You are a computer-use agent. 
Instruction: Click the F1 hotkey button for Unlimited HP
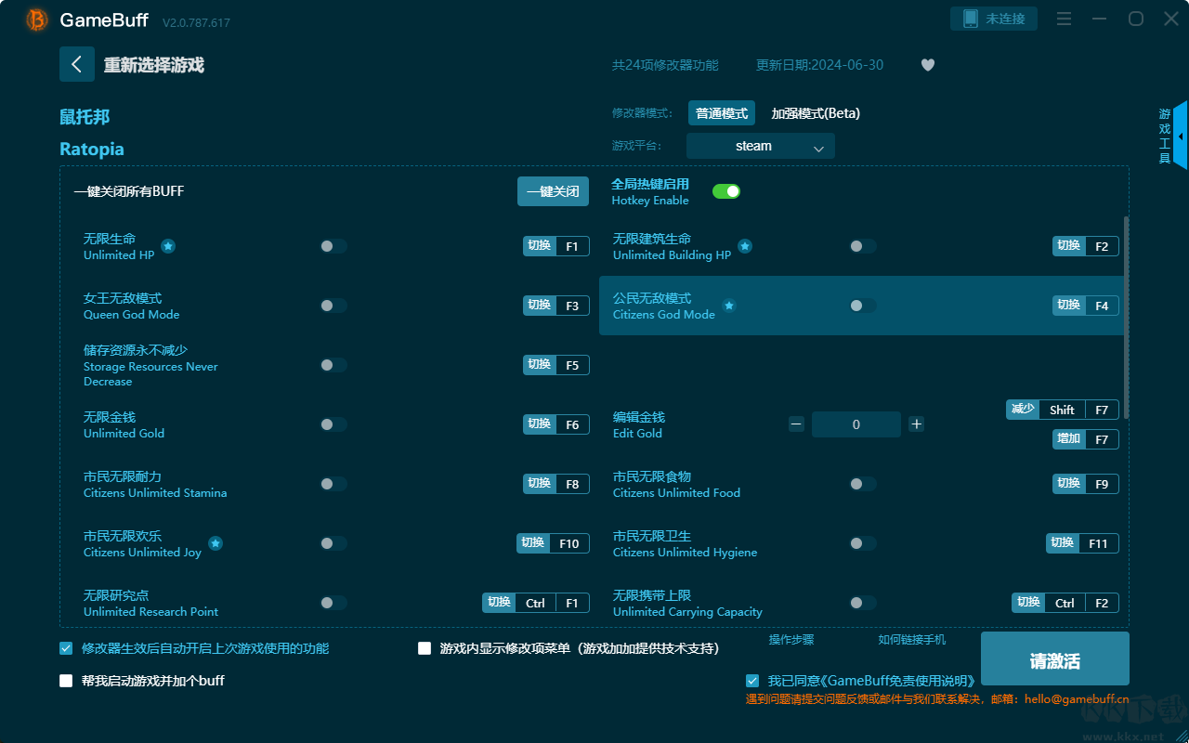point(556,246)
